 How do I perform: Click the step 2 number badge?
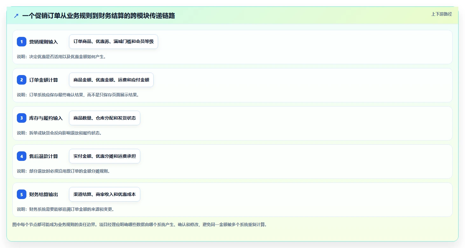tap(22, 80)
